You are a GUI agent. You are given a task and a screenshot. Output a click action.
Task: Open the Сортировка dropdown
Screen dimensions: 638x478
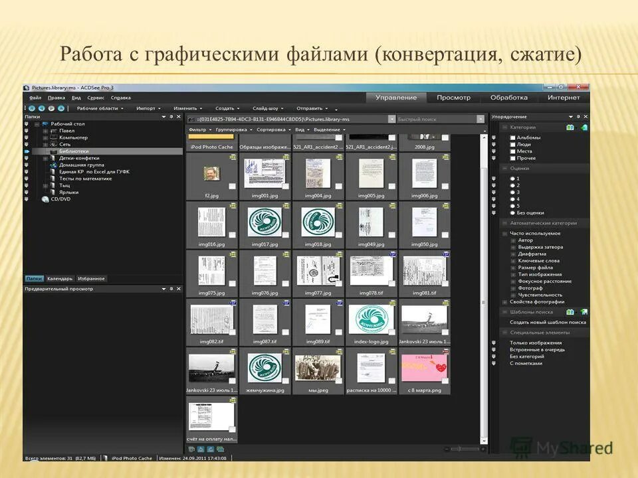click(271, 129)
